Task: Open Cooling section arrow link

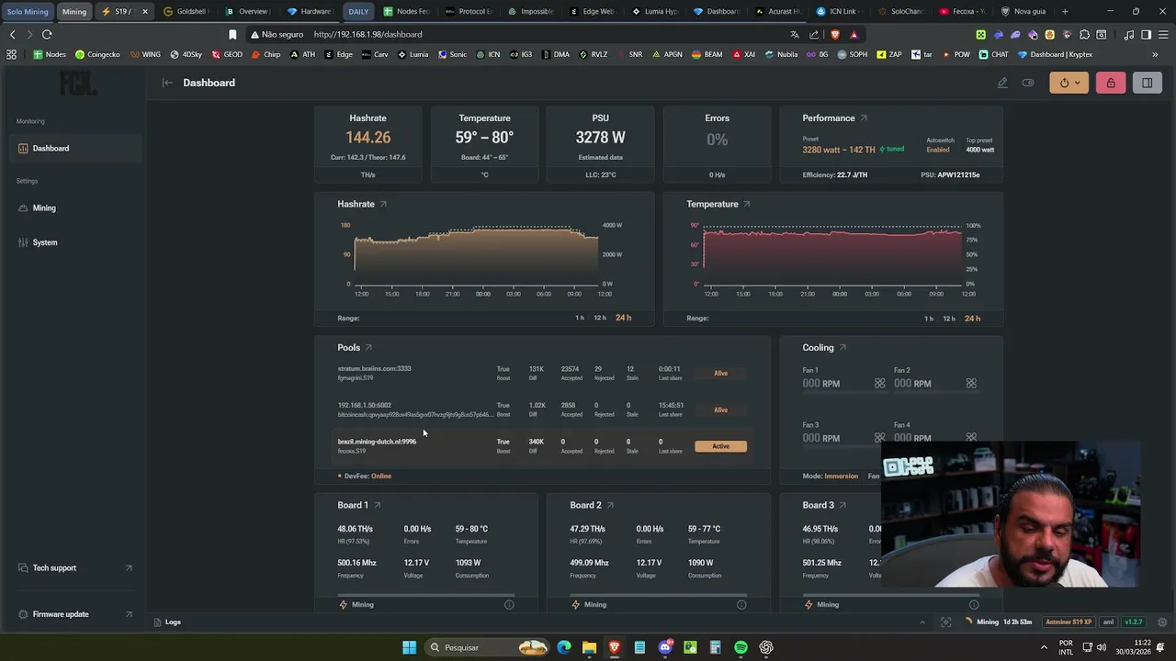Action: pyautogui.click(x=842, y=348)
